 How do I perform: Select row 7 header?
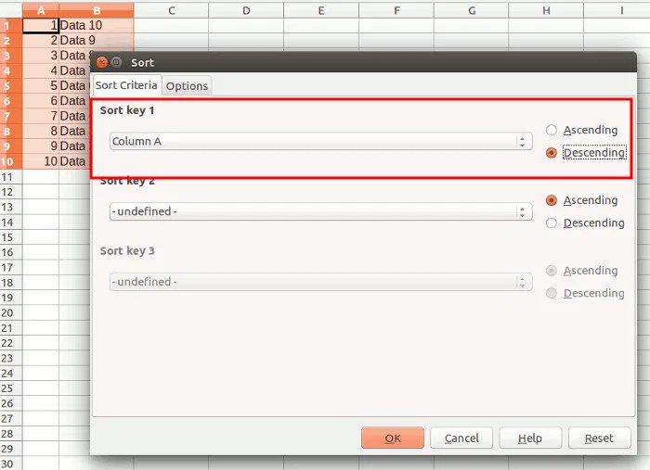point(11,116)
